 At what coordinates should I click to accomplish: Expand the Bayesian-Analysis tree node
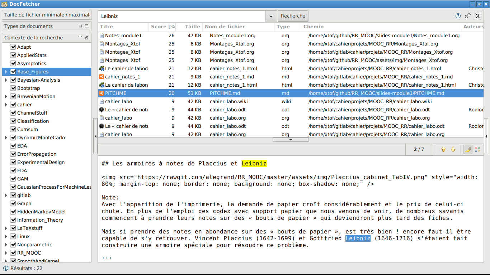pos(6,80)
